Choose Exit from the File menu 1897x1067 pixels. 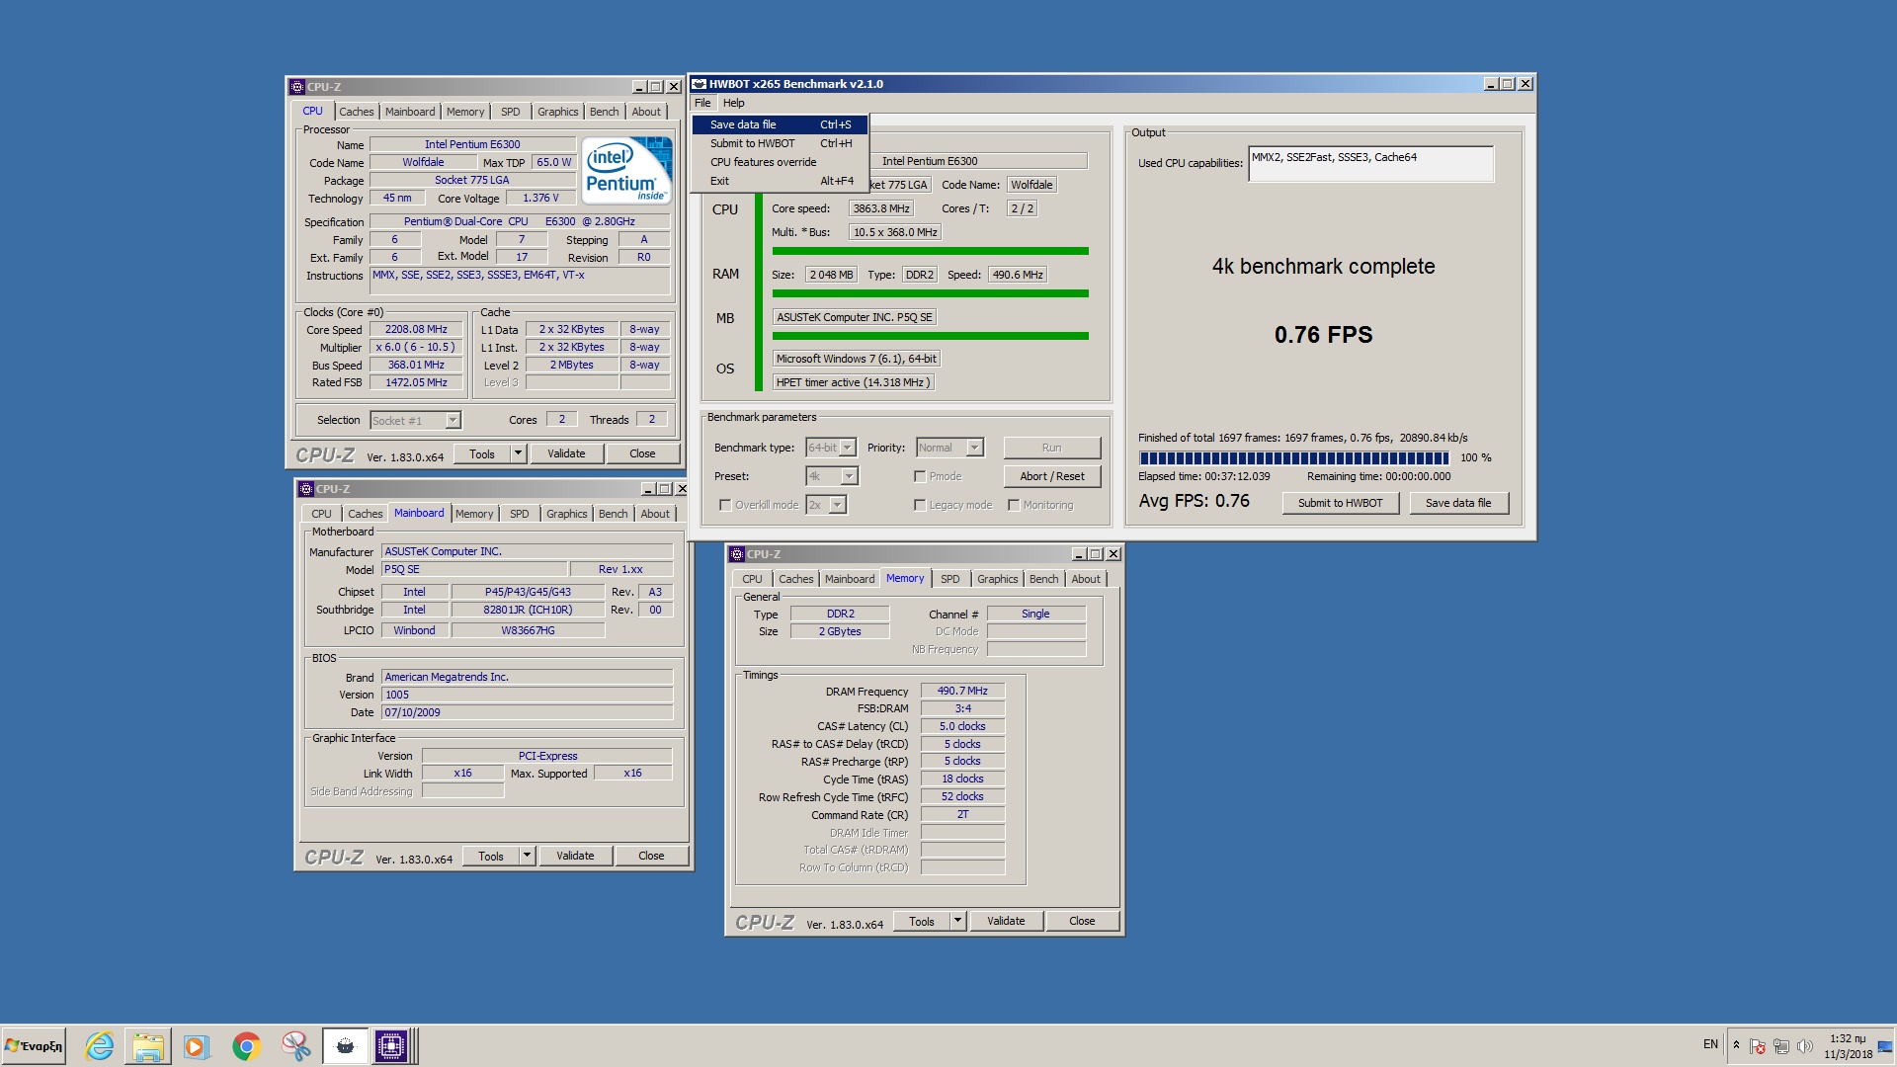tap(780, 181)
